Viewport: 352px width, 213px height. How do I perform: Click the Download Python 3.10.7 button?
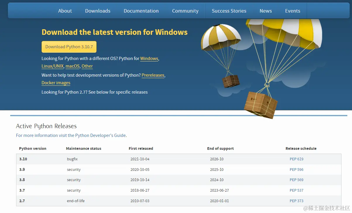pyautogui.click(x=69, y=47)
